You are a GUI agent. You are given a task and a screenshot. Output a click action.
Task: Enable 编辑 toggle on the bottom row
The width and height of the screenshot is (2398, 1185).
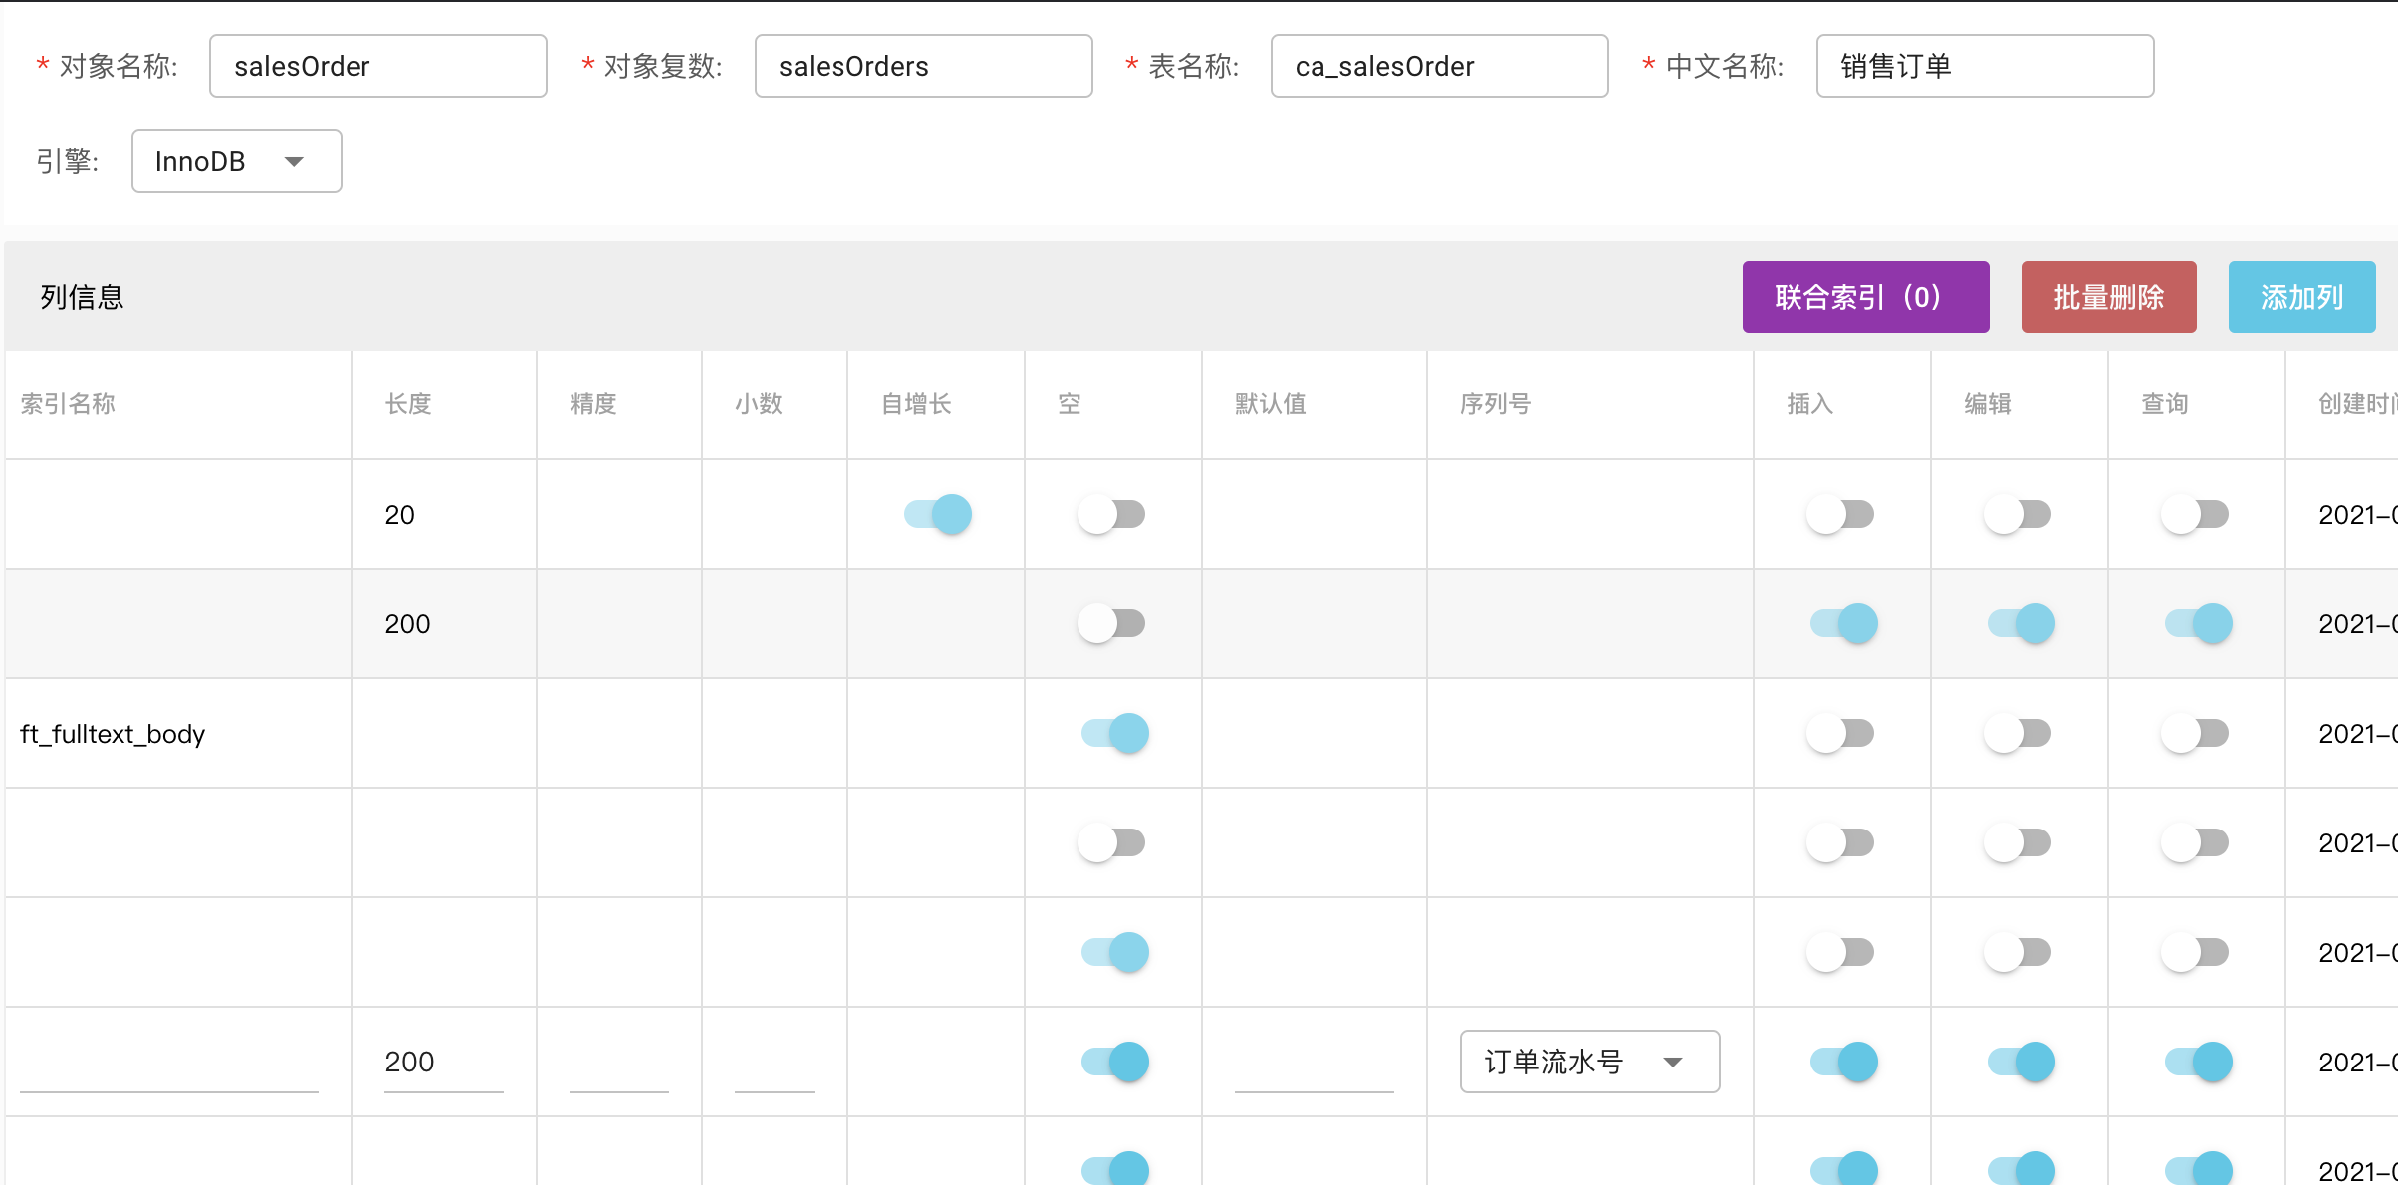pyautogui.click(x=2019, y=1167)
